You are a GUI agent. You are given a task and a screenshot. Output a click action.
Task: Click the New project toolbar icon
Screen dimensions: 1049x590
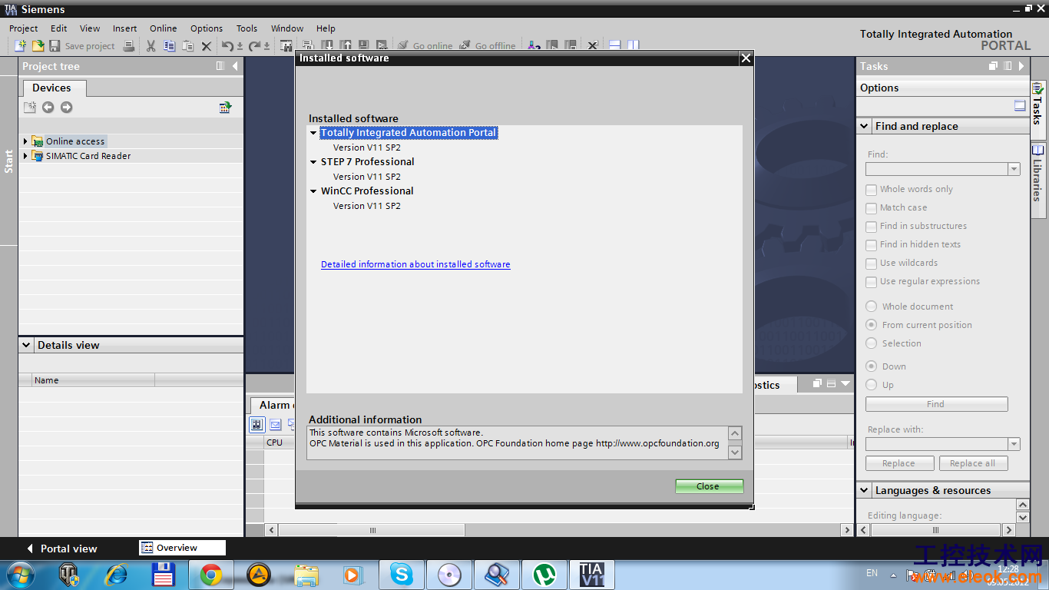pyautogui.click(x=21, y=46)
